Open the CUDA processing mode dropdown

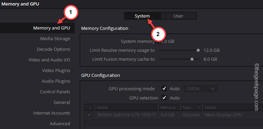click(x=201, y=89)
